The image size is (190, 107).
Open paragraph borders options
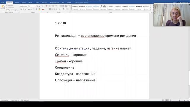pos(67,9)
